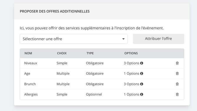Click the TYPE column header
197x111 pixels.
[90, 53]
